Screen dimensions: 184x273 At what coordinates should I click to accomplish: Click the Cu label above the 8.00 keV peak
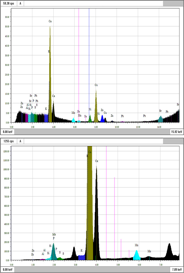tap(96, 85)
